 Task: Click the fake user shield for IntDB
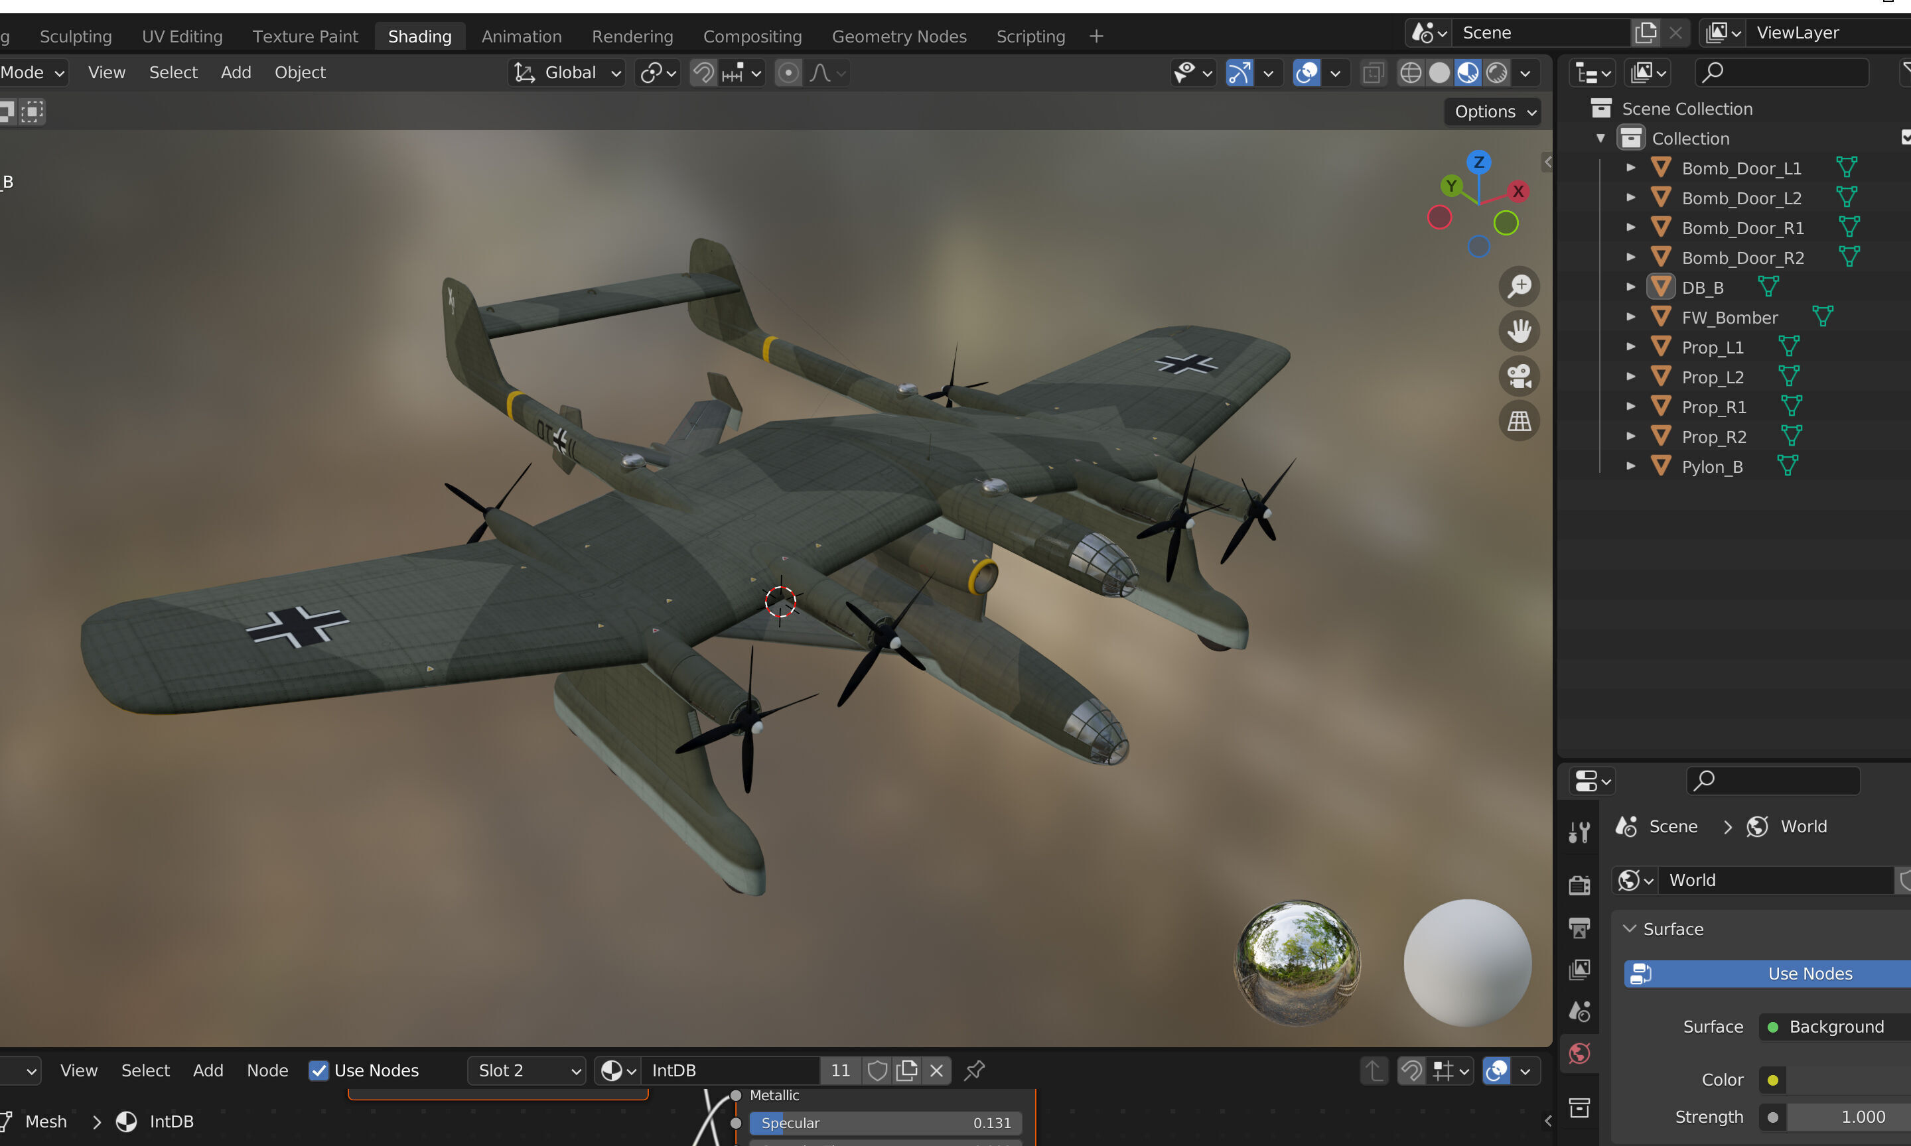point(877,1070)
